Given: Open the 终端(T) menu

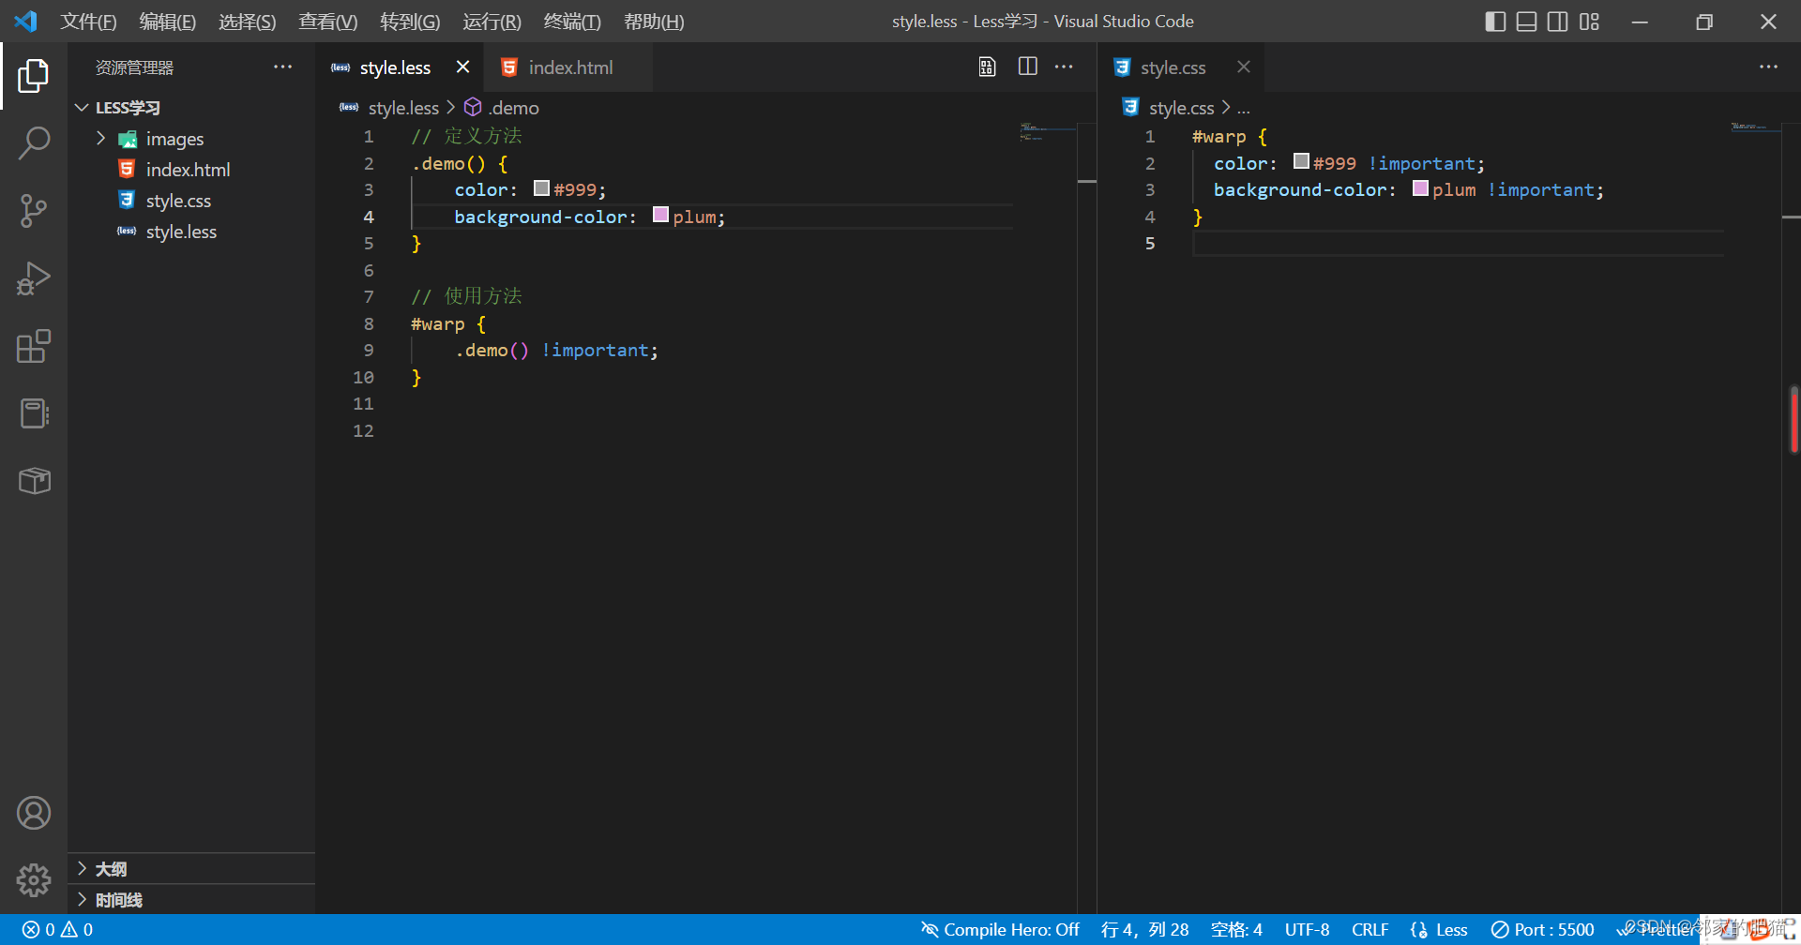Looking at the screenshot, I should (x=572, y=22).
